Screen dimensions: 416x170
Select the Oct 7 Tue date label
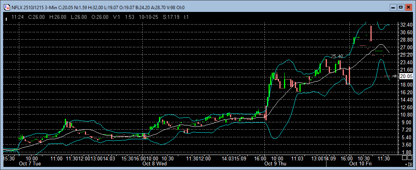coord(30,163)
